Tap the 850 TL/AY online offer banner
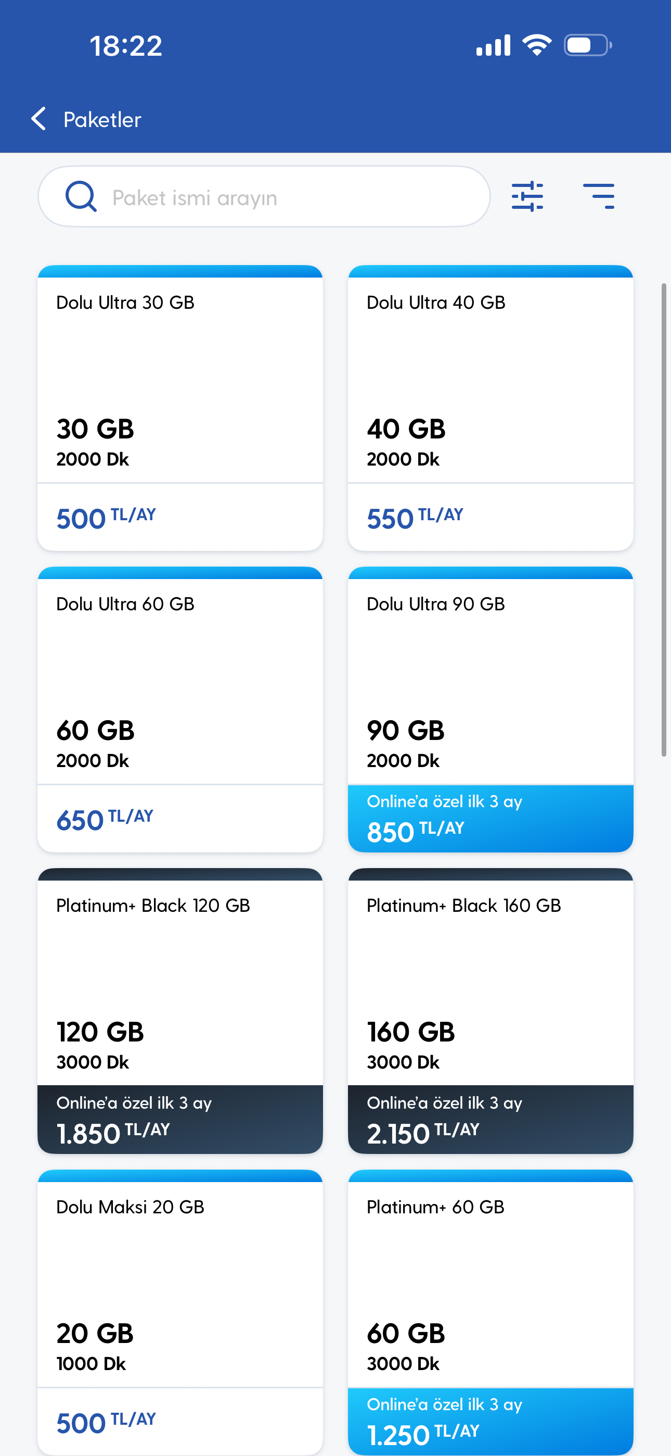The width and height of the screenshot is (671, 1456). coord(491,819)
